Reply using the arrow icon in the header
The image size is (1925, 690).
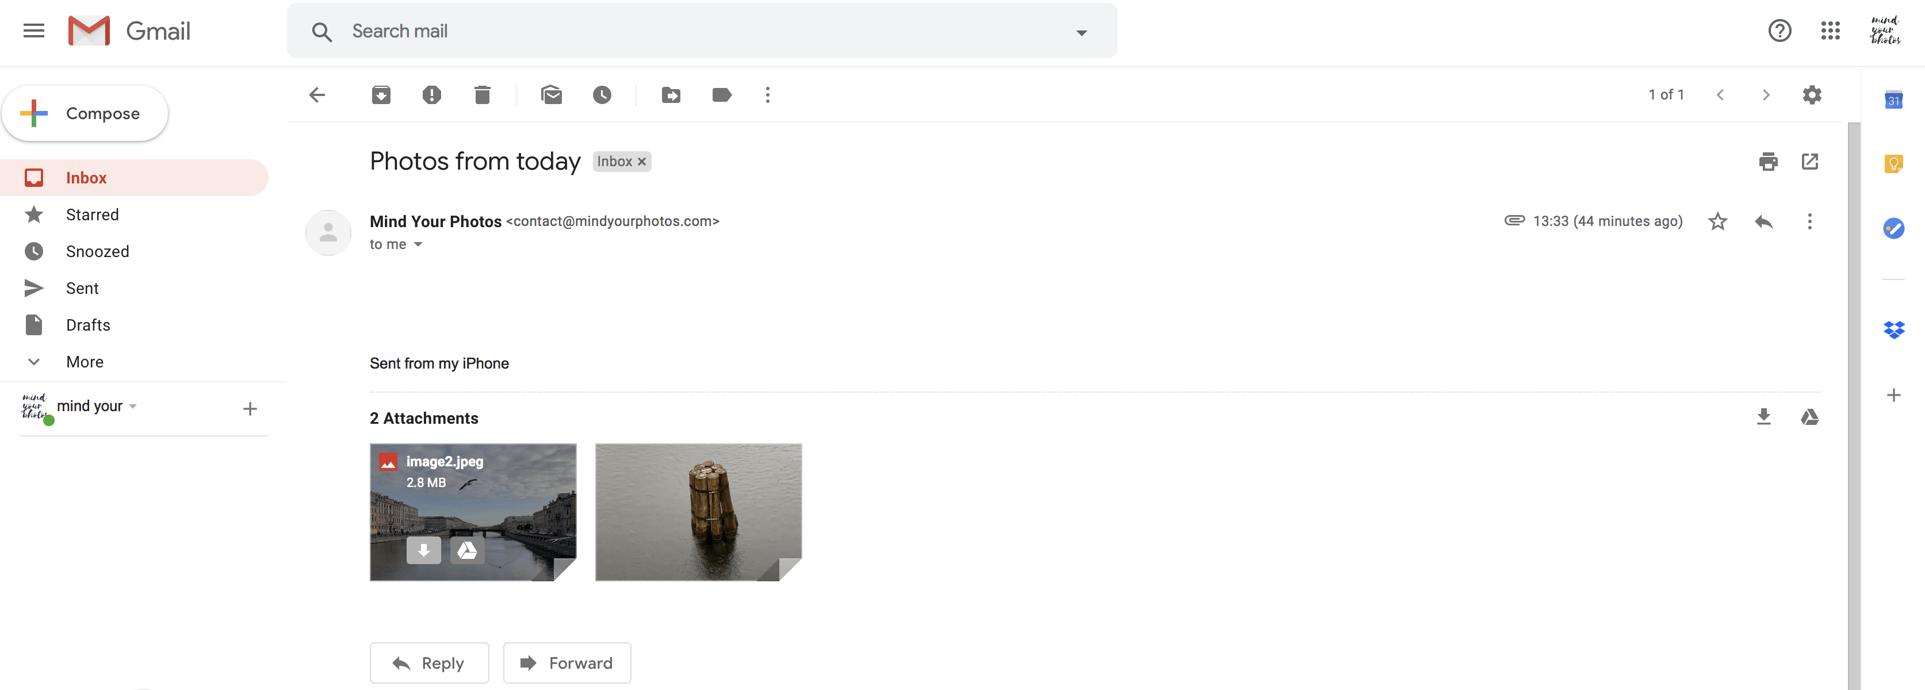click(1763, 221)
